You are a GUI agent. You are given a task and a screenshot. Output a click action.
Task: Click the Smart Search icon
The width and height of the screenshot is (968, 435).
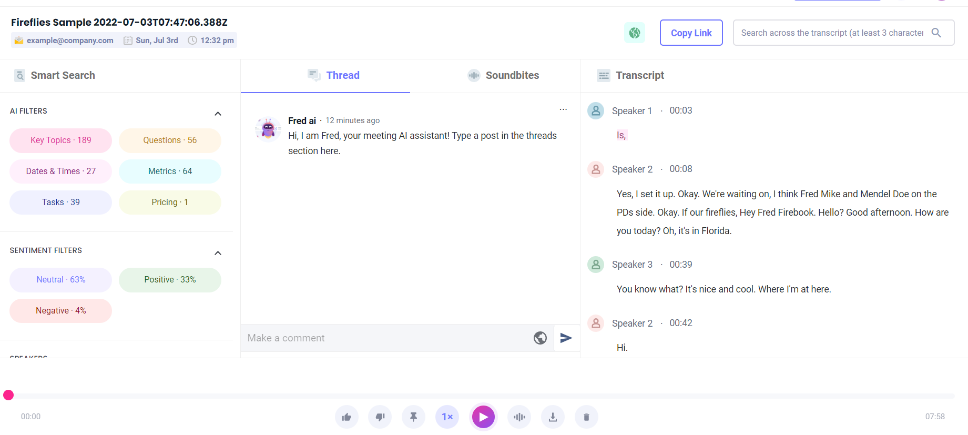click(x=19, y=76)
